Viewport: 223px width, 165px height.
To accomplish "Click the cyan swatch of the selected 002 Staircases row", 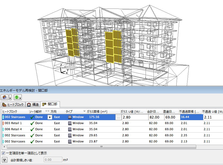I will tap(3, 117).
